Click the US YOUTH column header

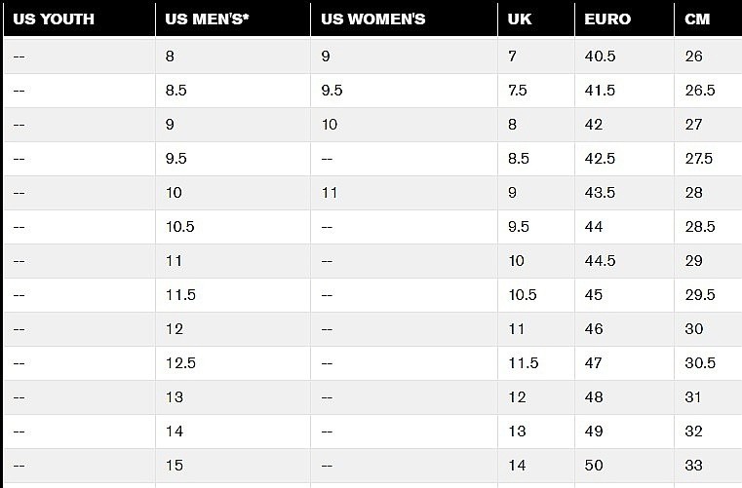click(x=54, y=19)
